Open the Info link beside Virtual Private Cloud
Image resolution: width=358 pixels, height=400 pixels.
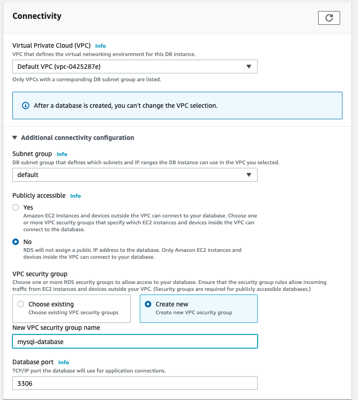coord(100,46)
